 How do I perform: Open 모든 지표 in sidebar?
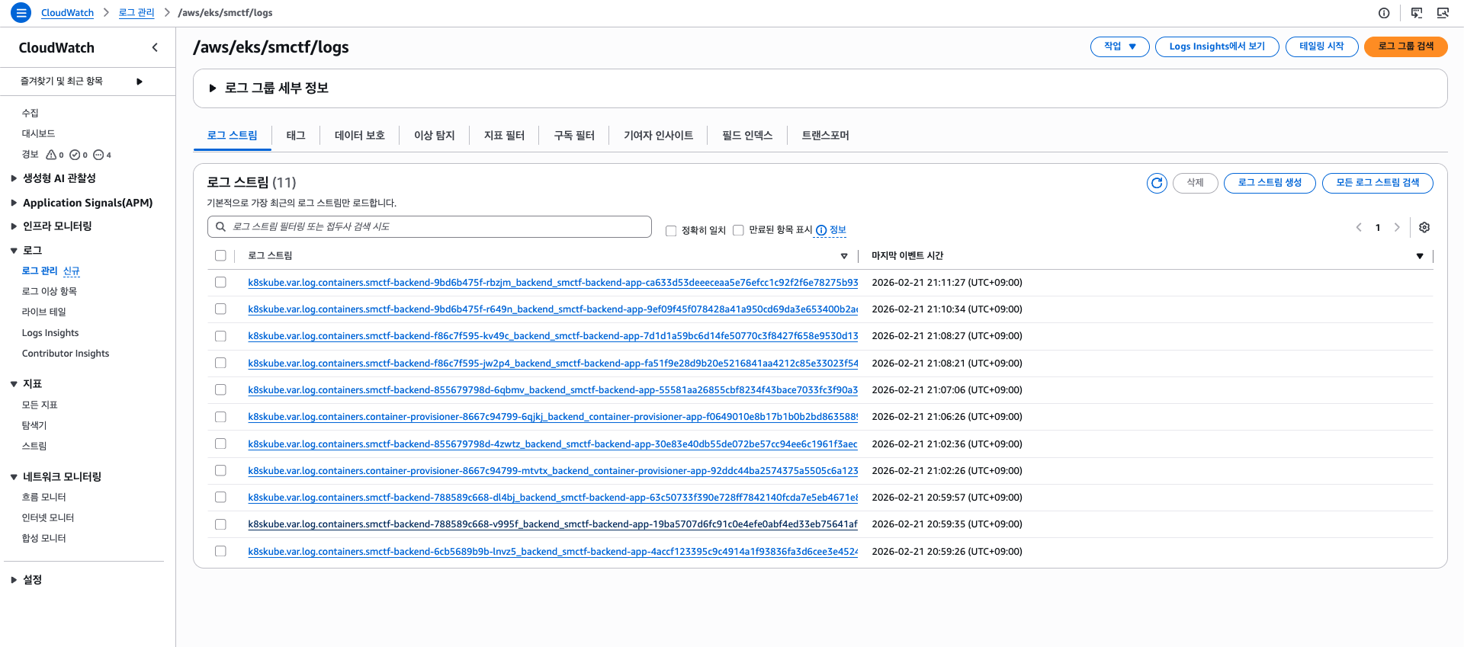[x=40, y=405]
